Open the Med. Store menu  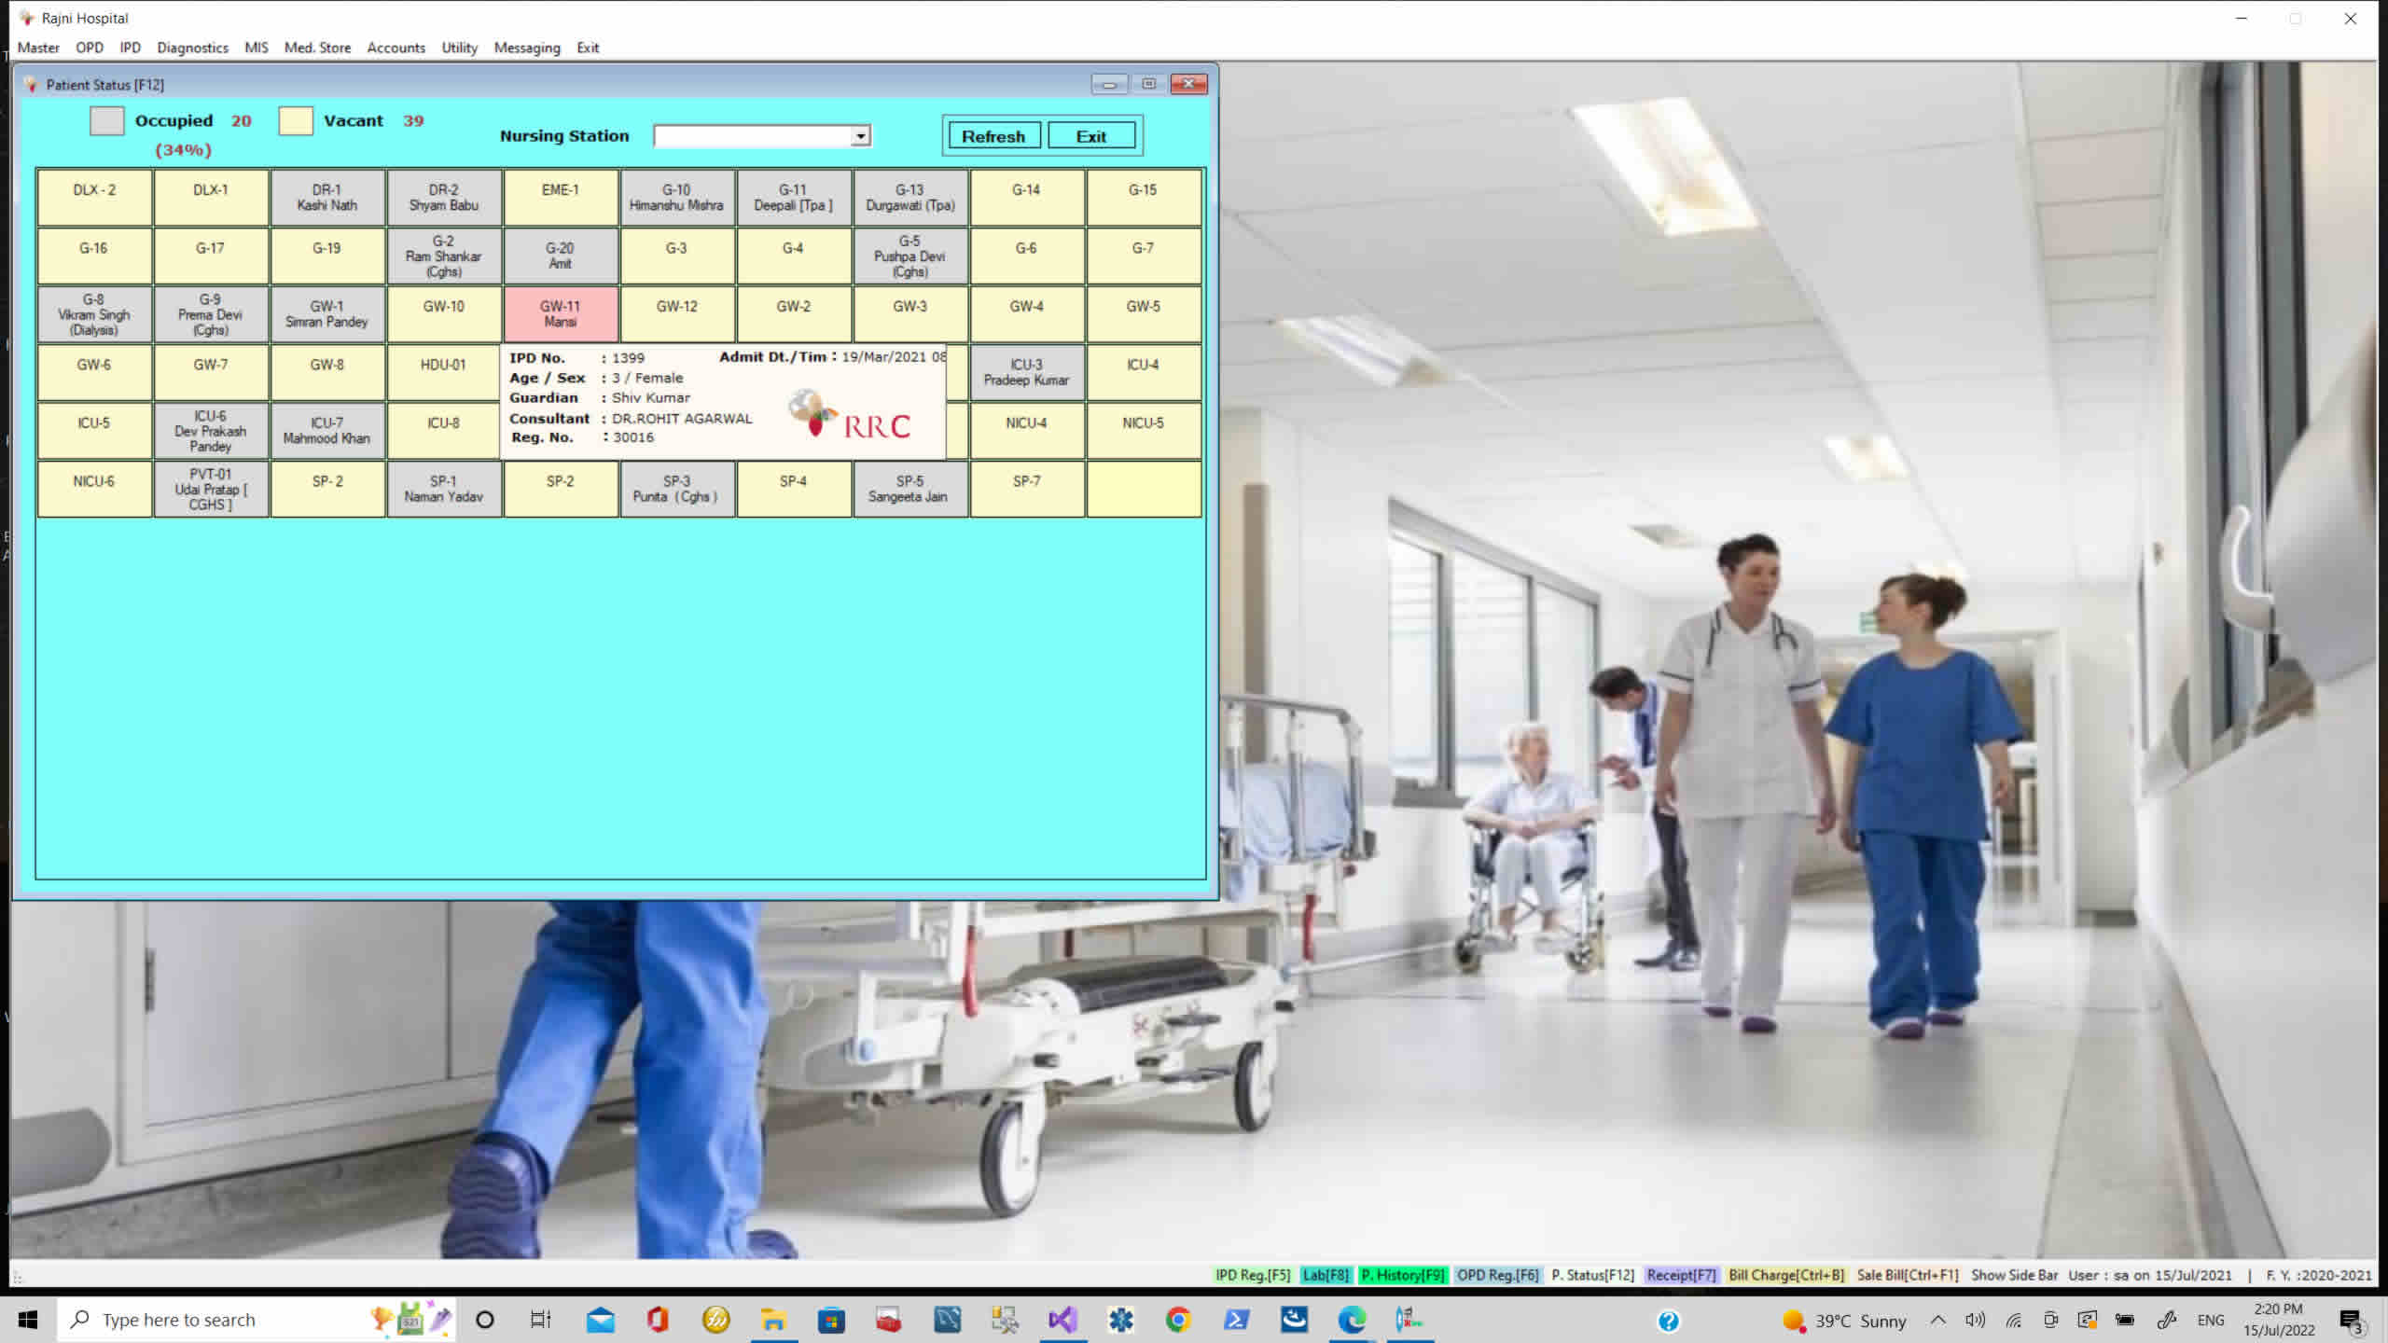(x=317, y=48)
